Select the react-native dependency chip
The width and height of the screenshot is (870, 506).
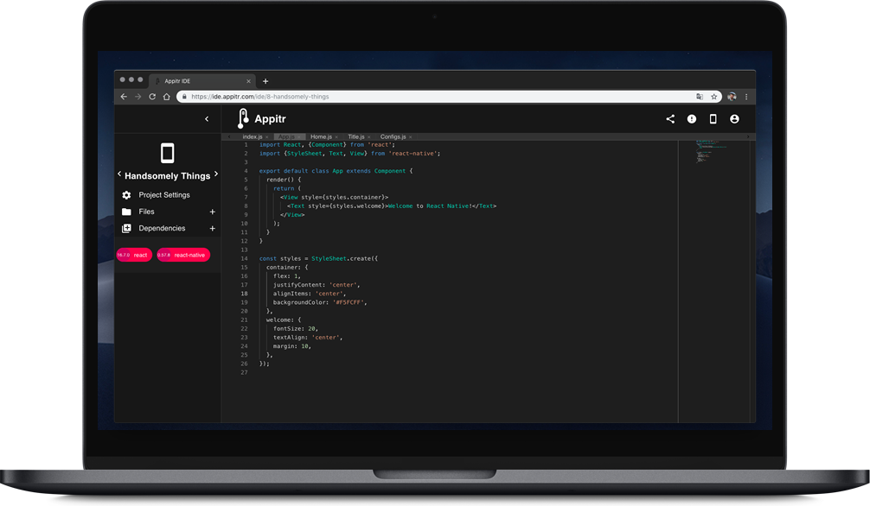tap(183, 255)
